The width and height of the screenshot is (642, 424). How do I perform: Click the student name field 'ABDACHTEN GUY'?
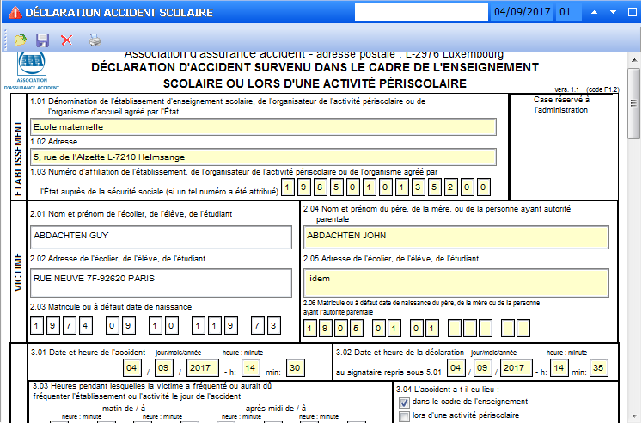tap(161, 237)
